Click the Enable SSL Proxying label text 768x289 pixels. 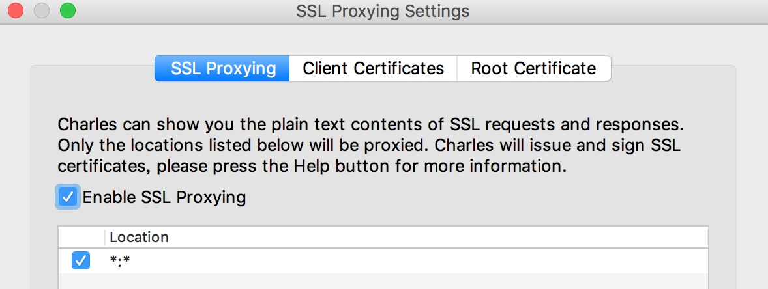pyautogui.click(x=164, y=197)
